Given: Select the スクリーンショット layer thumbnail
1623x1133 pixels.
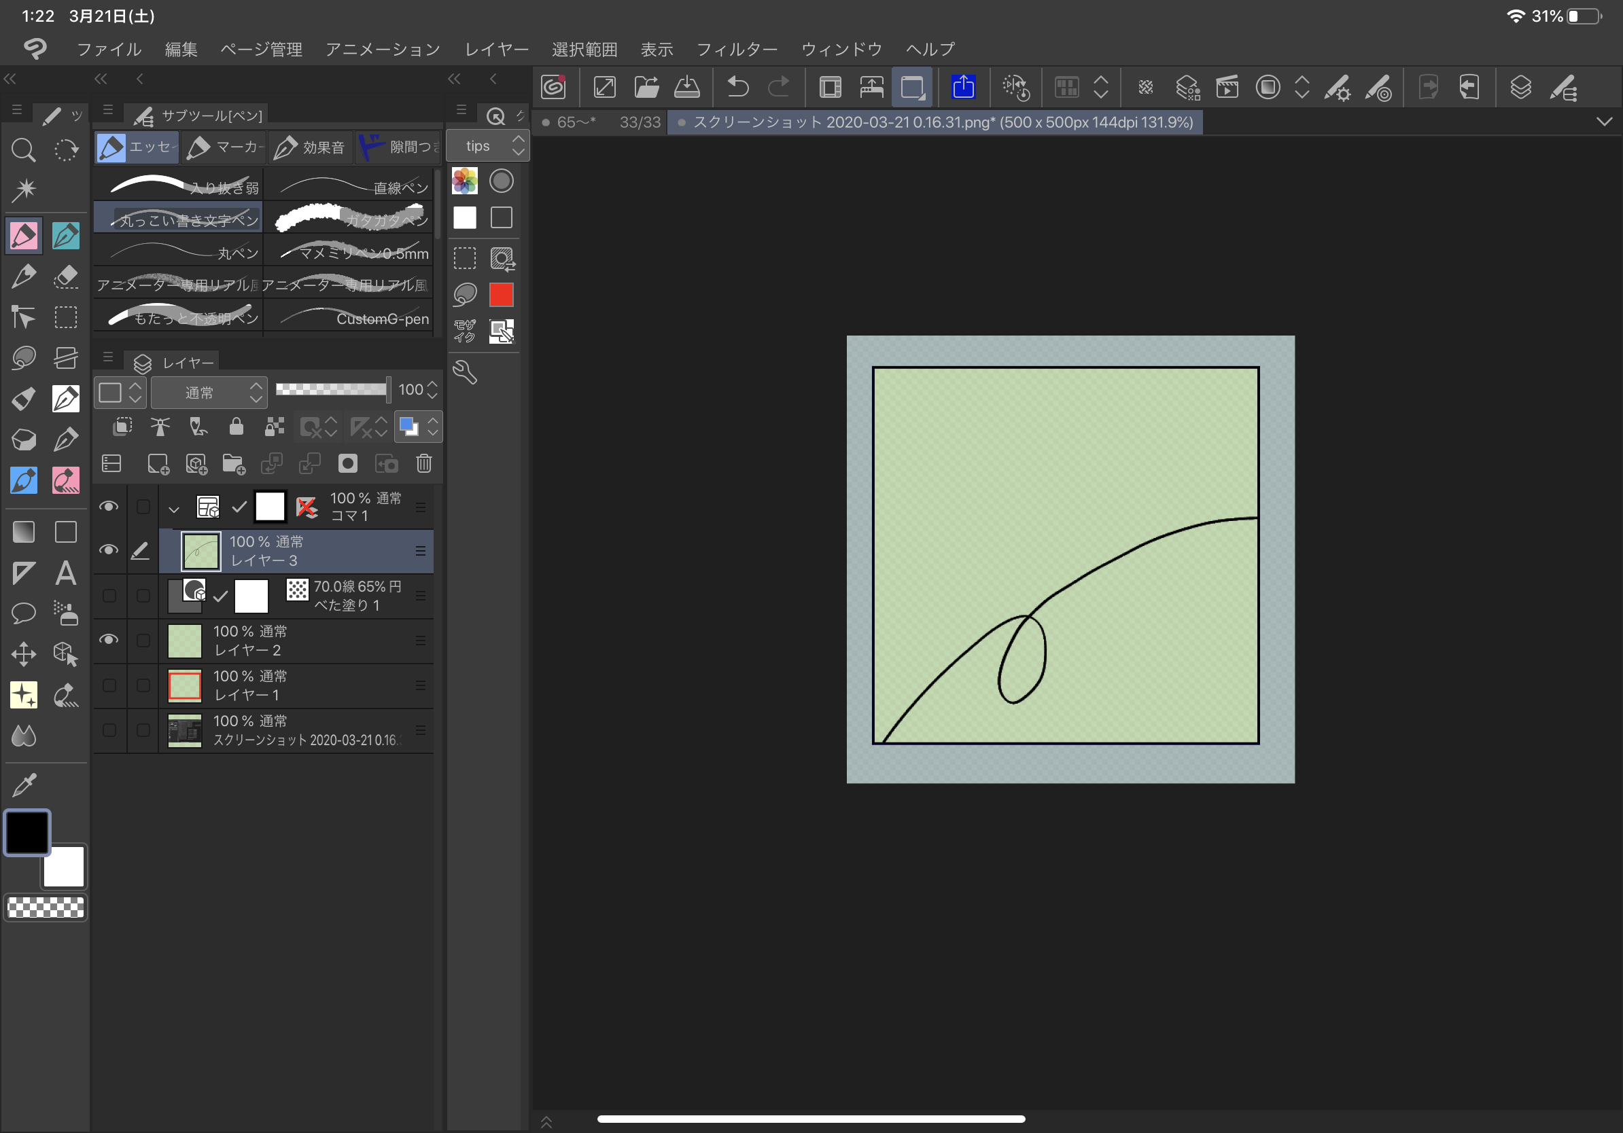Looking at the screenshot, I should (x=185, y=730).
